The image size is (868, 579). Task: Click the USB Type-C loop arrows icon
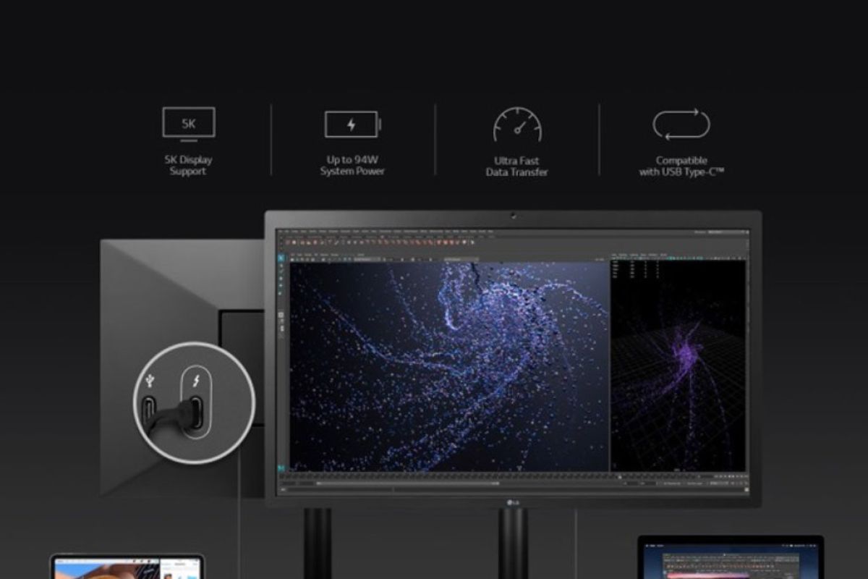(681, 124)
